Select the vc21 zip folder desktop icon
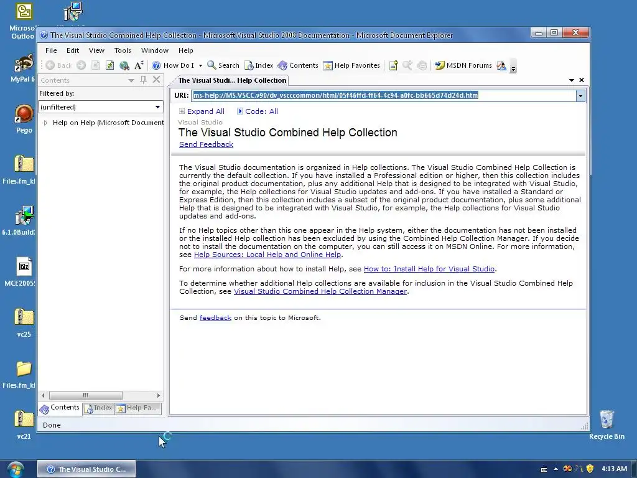Image resolution: width=637 pixels, height=478 pixels. pos(24,425)
